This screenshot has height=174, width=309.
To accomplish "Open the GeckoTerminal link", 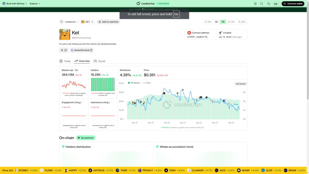I will 81,50.
